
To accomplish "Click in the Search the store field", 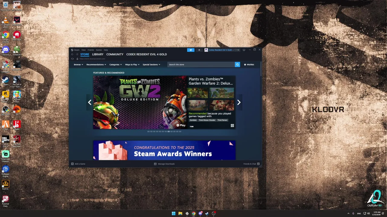I will click(x=201, y=64).
